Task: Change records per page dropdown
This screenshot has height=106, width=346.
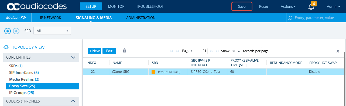Action: [x=236, y=51]
